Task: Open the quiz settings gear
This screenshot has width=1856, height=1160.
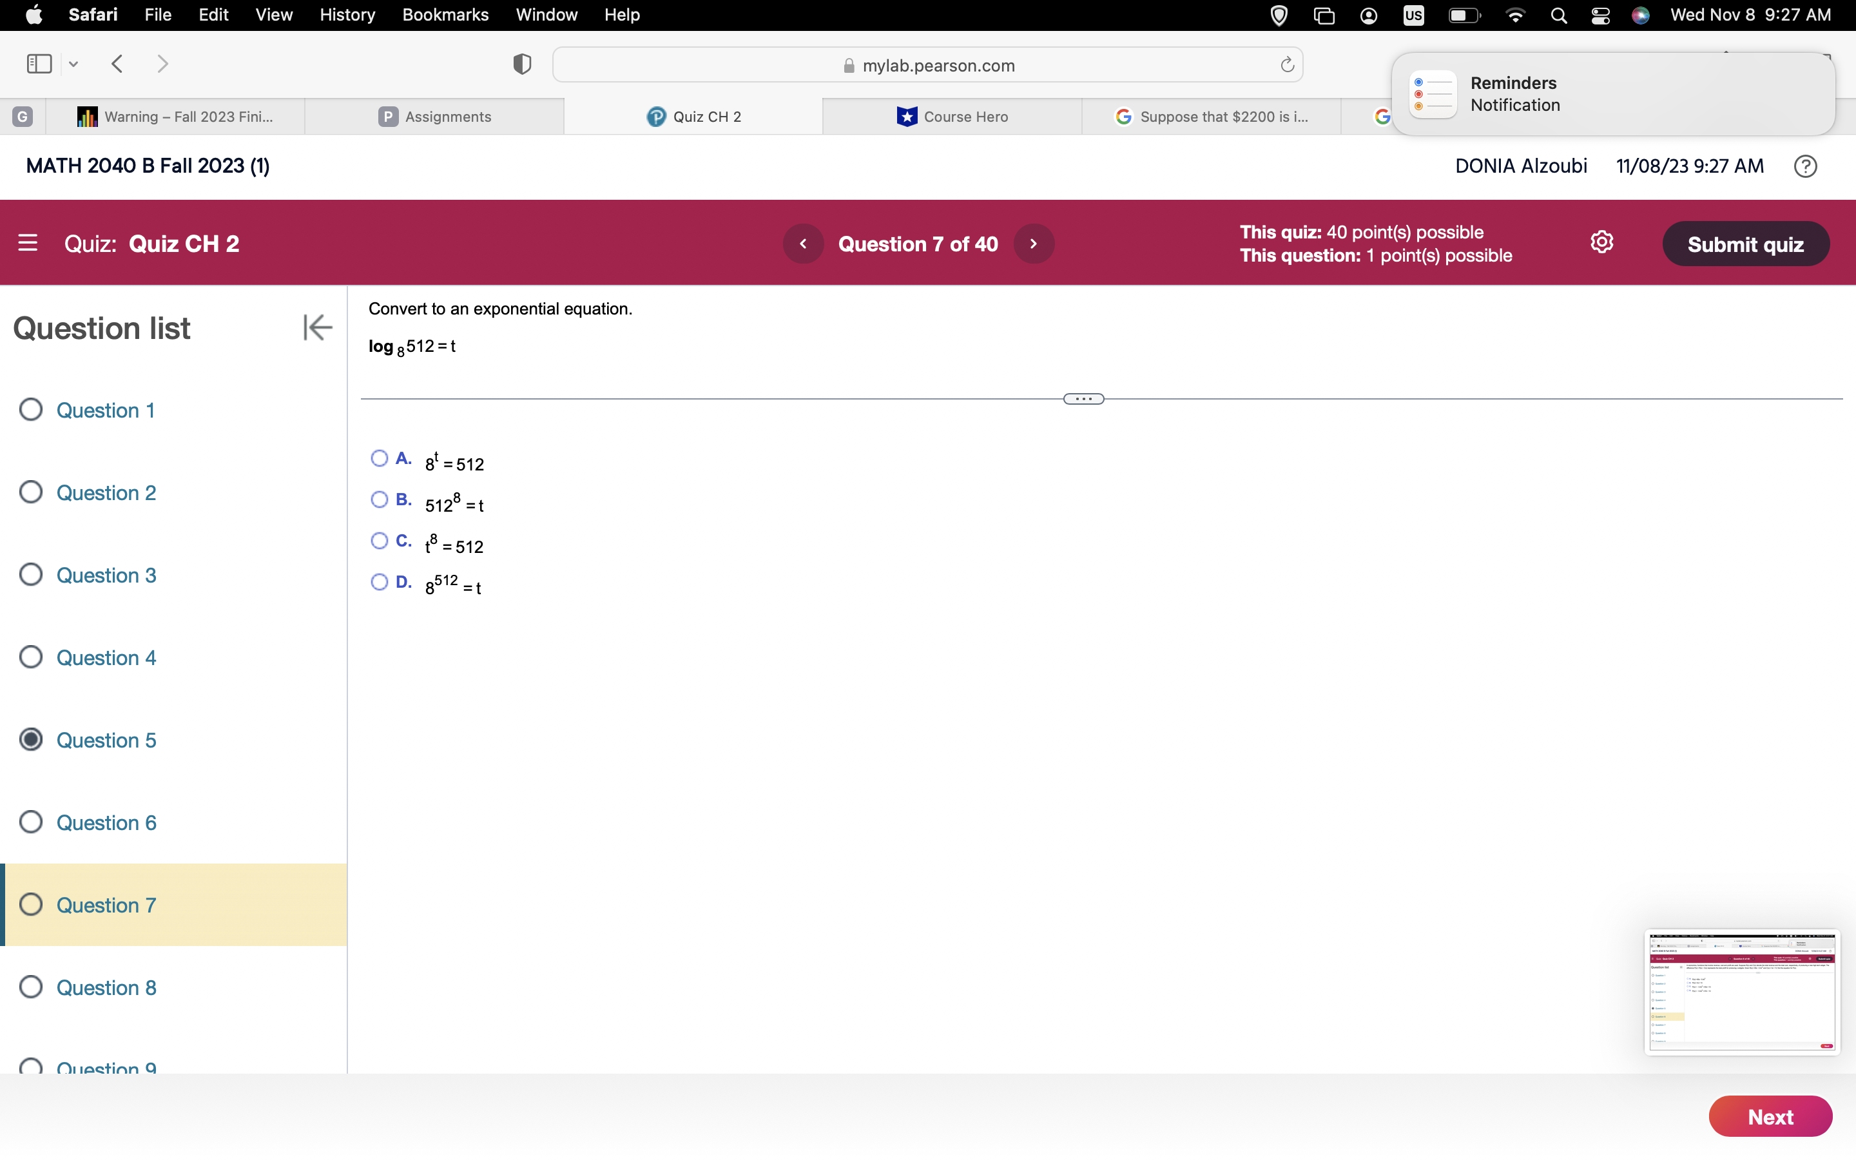Action: (1602, 242)
